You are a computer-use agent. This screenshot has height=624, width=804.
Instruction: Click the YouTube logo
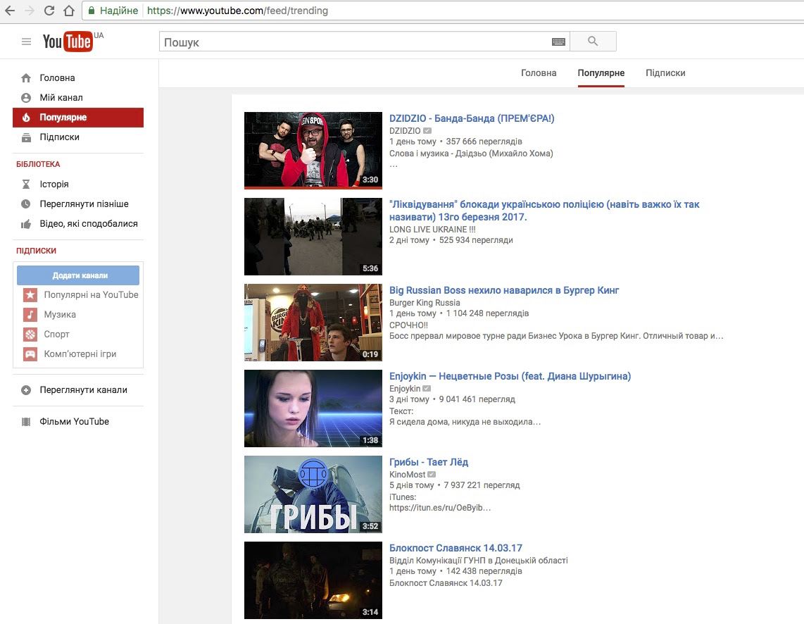(68, 42)
